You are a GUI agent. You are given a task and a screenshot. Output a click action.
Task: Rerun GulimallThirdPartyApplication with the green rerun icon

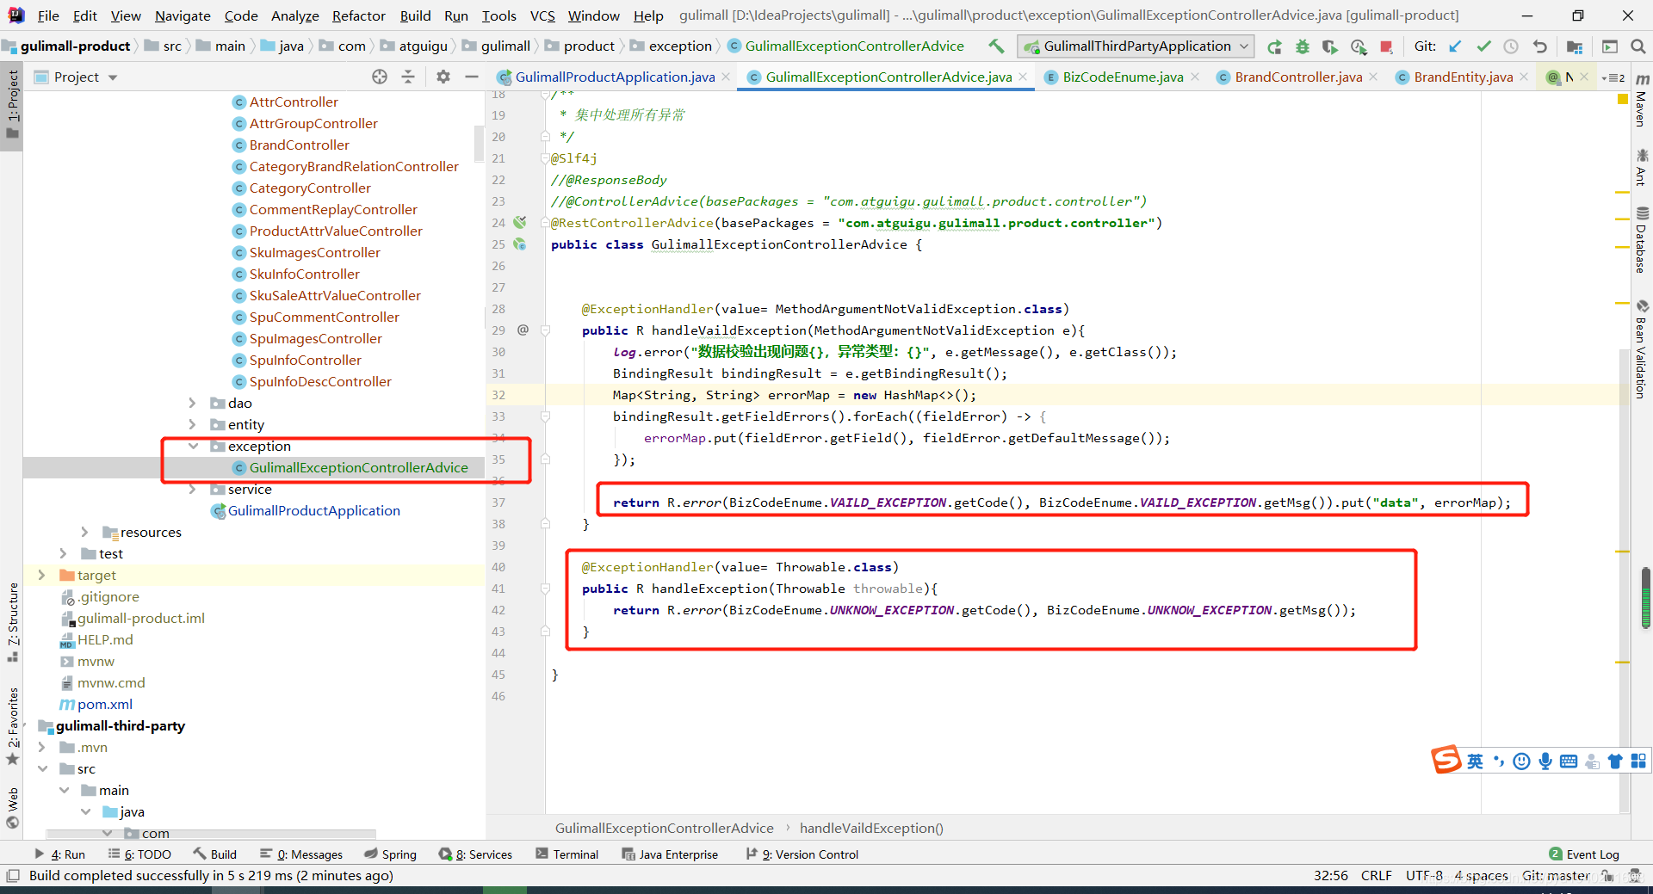[1275, 46]
